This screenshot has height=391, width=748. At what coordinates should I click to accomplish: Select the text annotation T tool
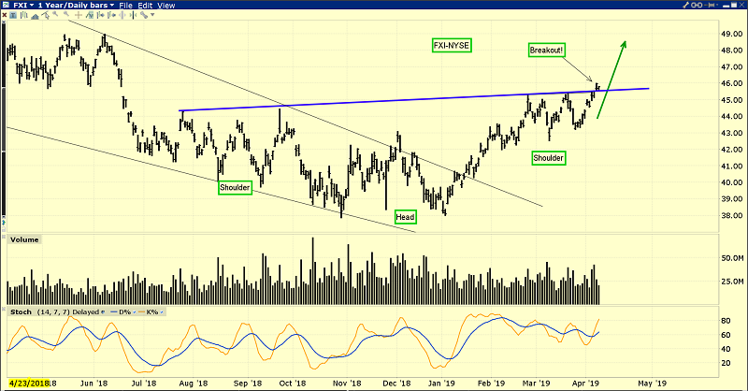pyautogui.click(x=13, y=15)
